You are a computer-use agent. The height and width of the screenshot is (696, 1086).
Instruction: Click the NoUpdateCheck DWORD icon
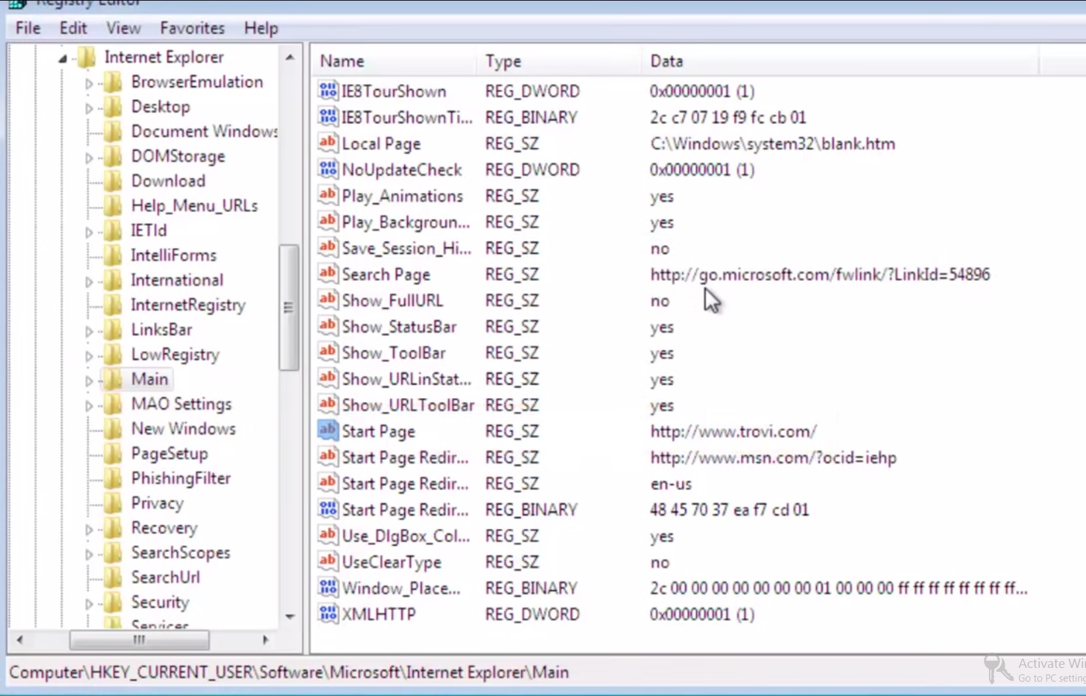pos(328,168)
